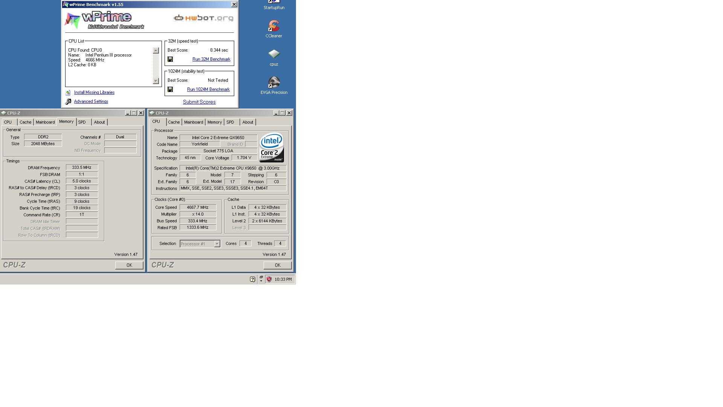Minimize the right CPU-Z CPU window

click(x=276, y=113)
